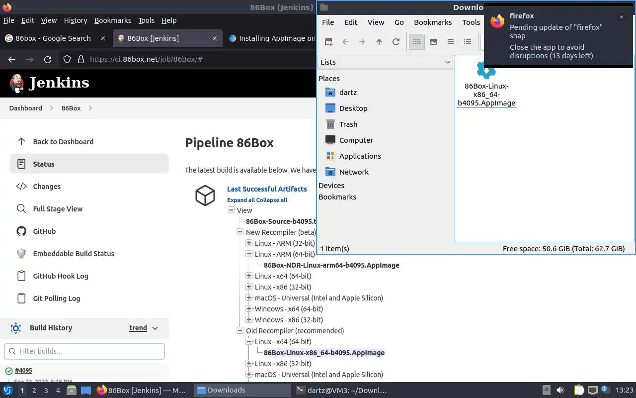Collapse the View tree node
Viewport: 636px width, 398px height.
(x=231, y=210)
